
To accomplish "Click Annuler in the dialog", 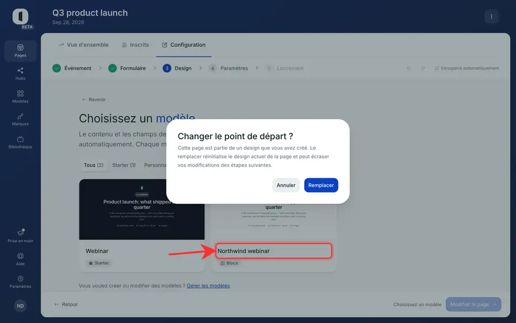I will (286, 185).
